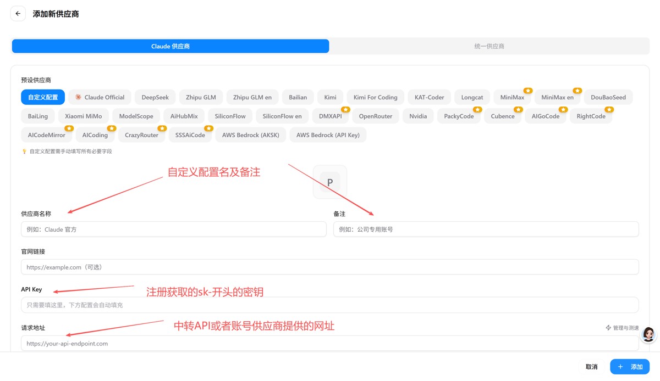Select the AiHubMix preset
Viewport: 660px width, 381px height.
pyautogui.click(x=184, y=116)
